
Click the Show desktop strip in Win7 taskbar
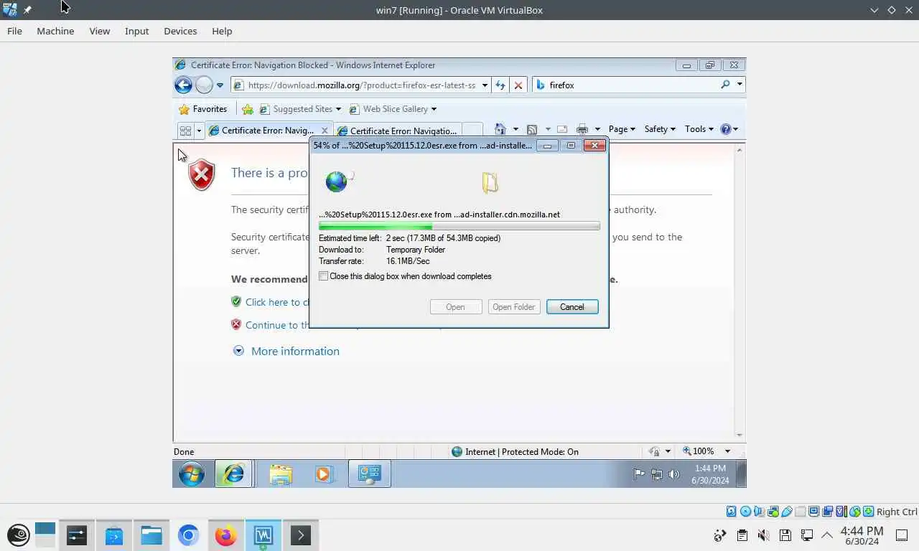click(742, 474)
